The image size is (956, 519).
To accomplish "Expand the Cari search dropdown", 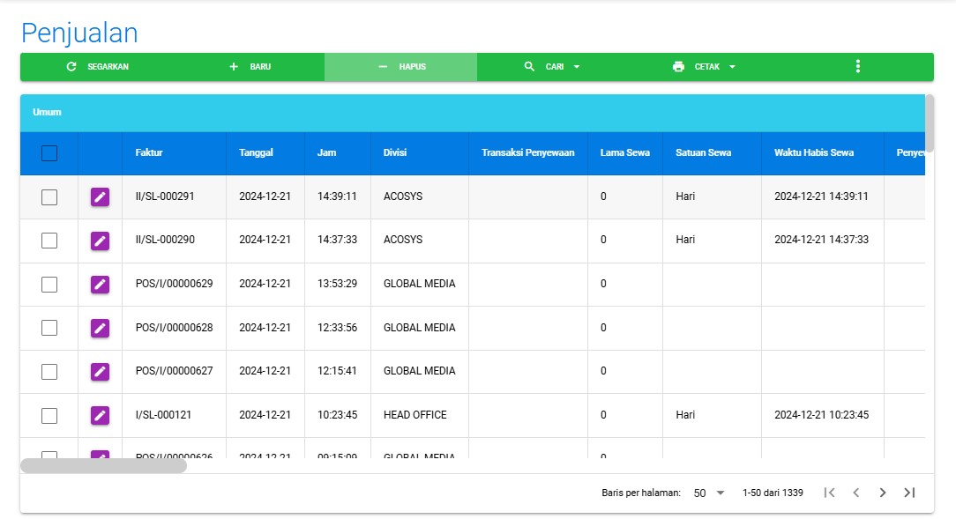I will (553, 67).
